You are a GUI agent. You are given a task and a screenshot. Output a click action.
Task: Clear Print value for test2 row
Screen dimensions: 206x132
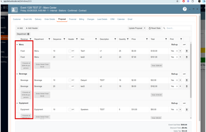177,57
